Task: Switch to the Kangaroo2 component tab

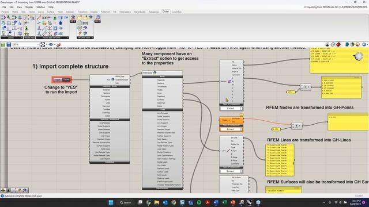Action: point(154,11)
